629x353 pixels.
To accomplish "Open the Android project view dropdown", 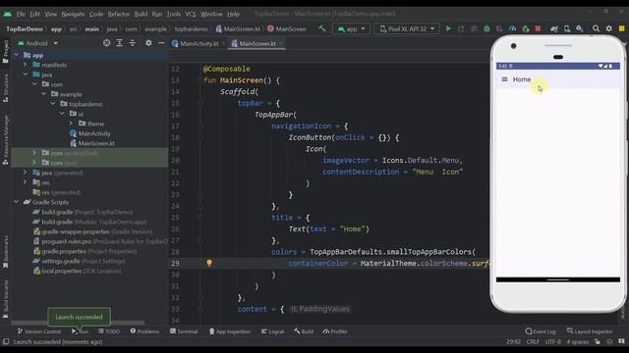I will pyautogui.click(x=37, y=43).
